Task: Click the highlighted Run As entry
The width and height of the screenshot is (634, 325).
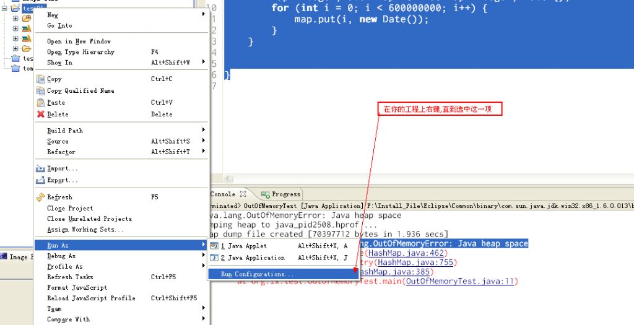Action: 121,245
